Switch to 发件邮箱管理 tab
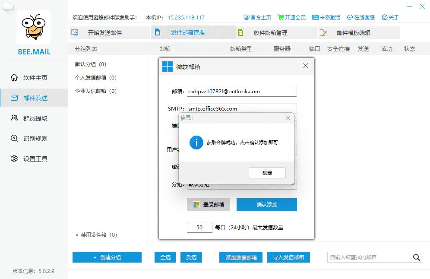This screenshot has height=279, width=430. click(x=193, y=32)
